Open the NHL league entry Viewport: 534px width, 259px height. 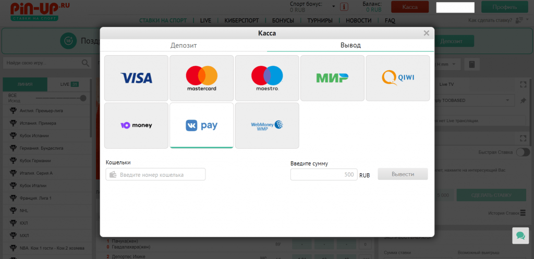click(46, 211)
